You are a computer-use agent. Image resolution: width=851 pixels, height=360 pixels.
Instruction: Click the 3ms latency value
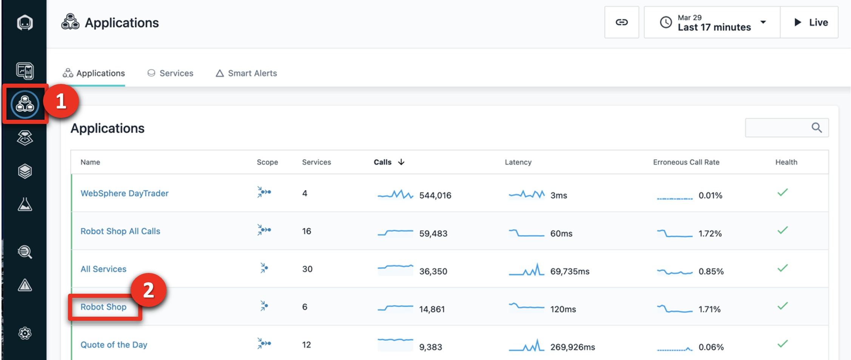[559, 195]
